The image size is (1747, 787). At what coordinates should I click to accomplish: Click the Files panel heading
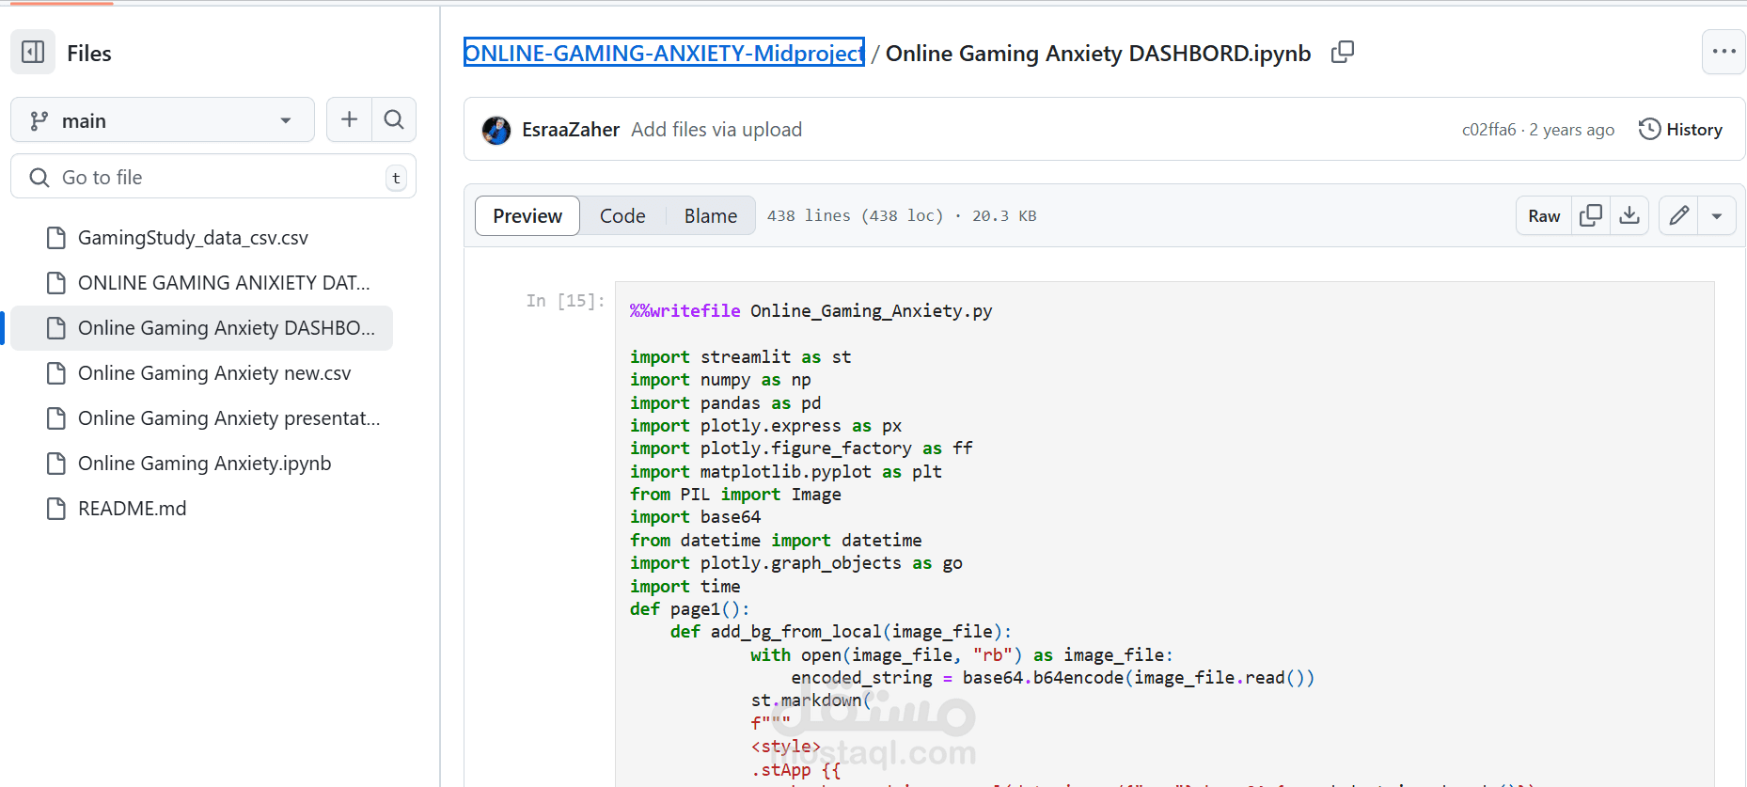point(89,54)
